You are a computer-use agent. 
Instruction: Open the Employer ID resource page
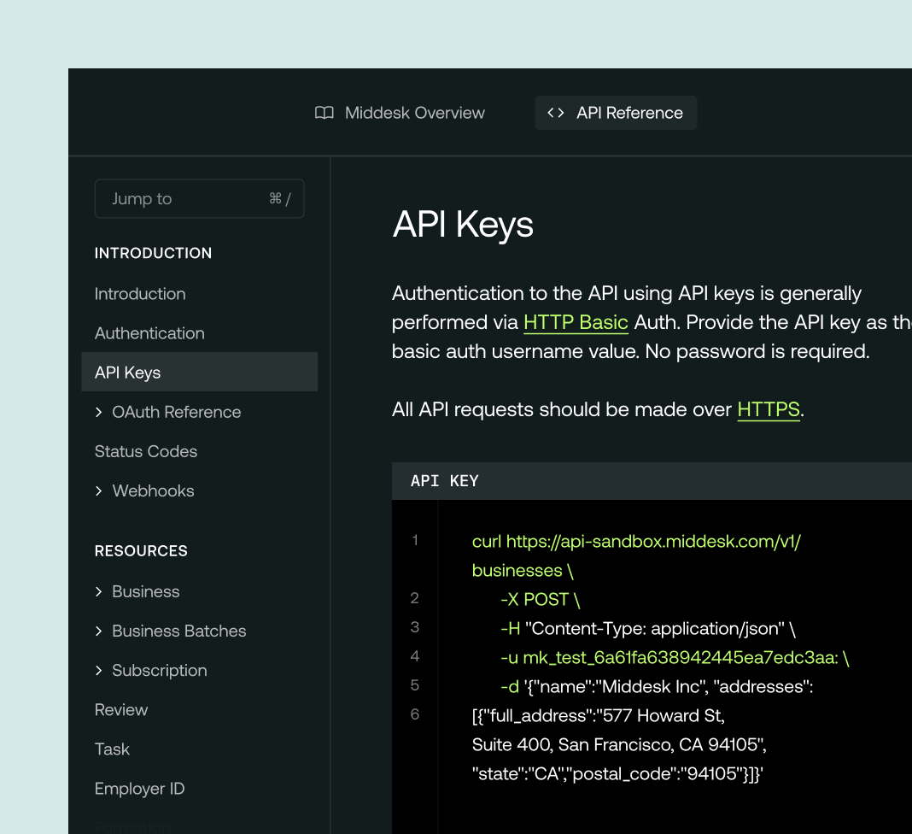pos(140,788)
